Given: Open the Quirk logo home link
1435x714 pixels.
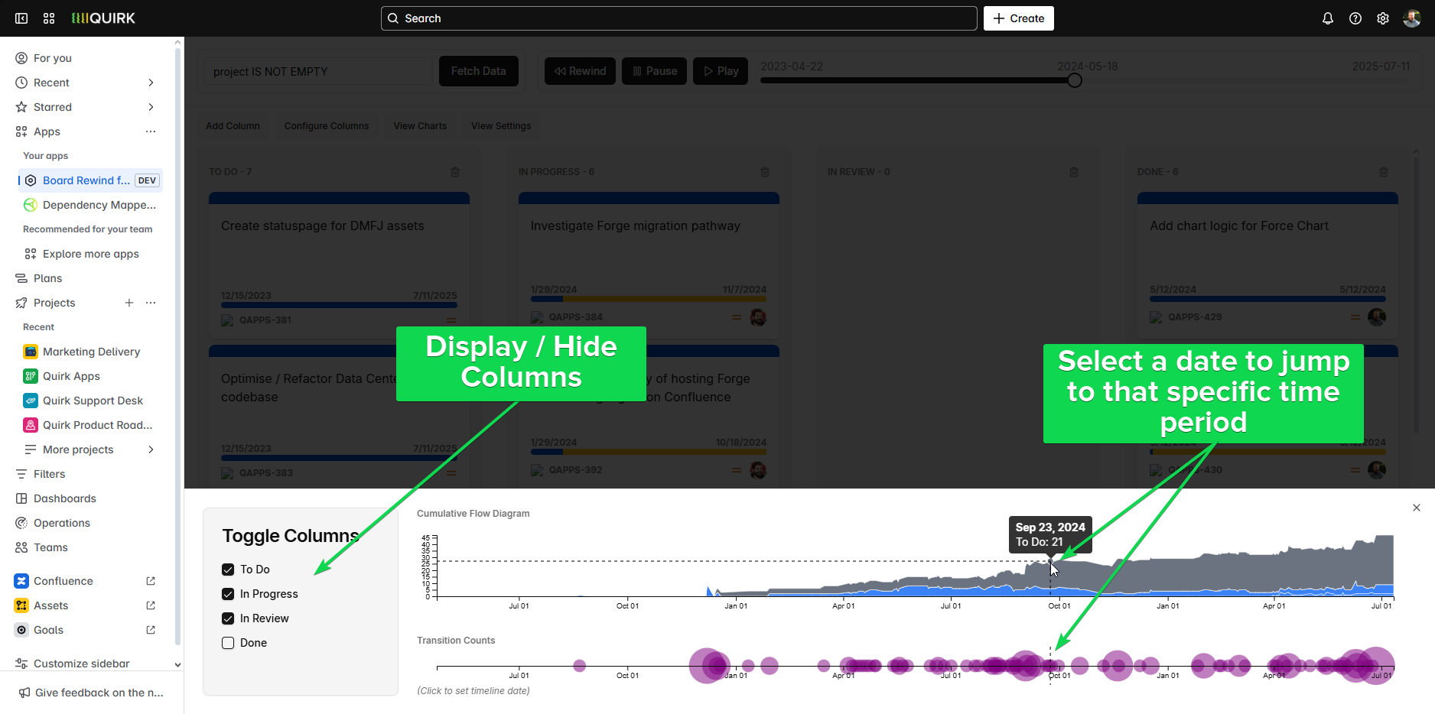Looking at the screenshot, I should click(103, 18).
